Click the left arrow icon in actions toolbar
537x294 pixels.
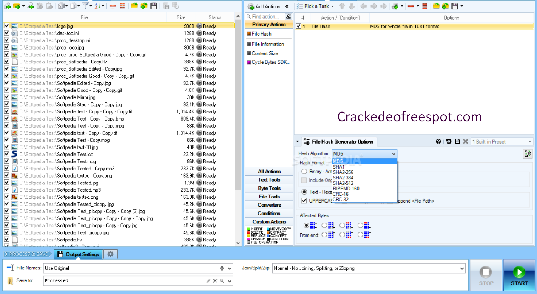click(x=363, y=6)
